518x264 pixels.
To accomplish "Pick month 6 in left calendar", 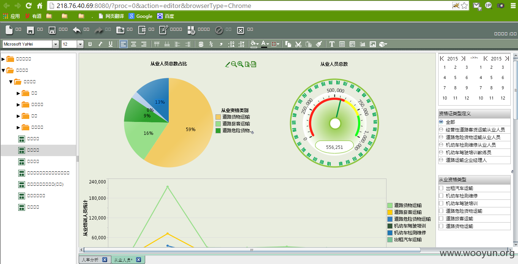I will point(467,77).
